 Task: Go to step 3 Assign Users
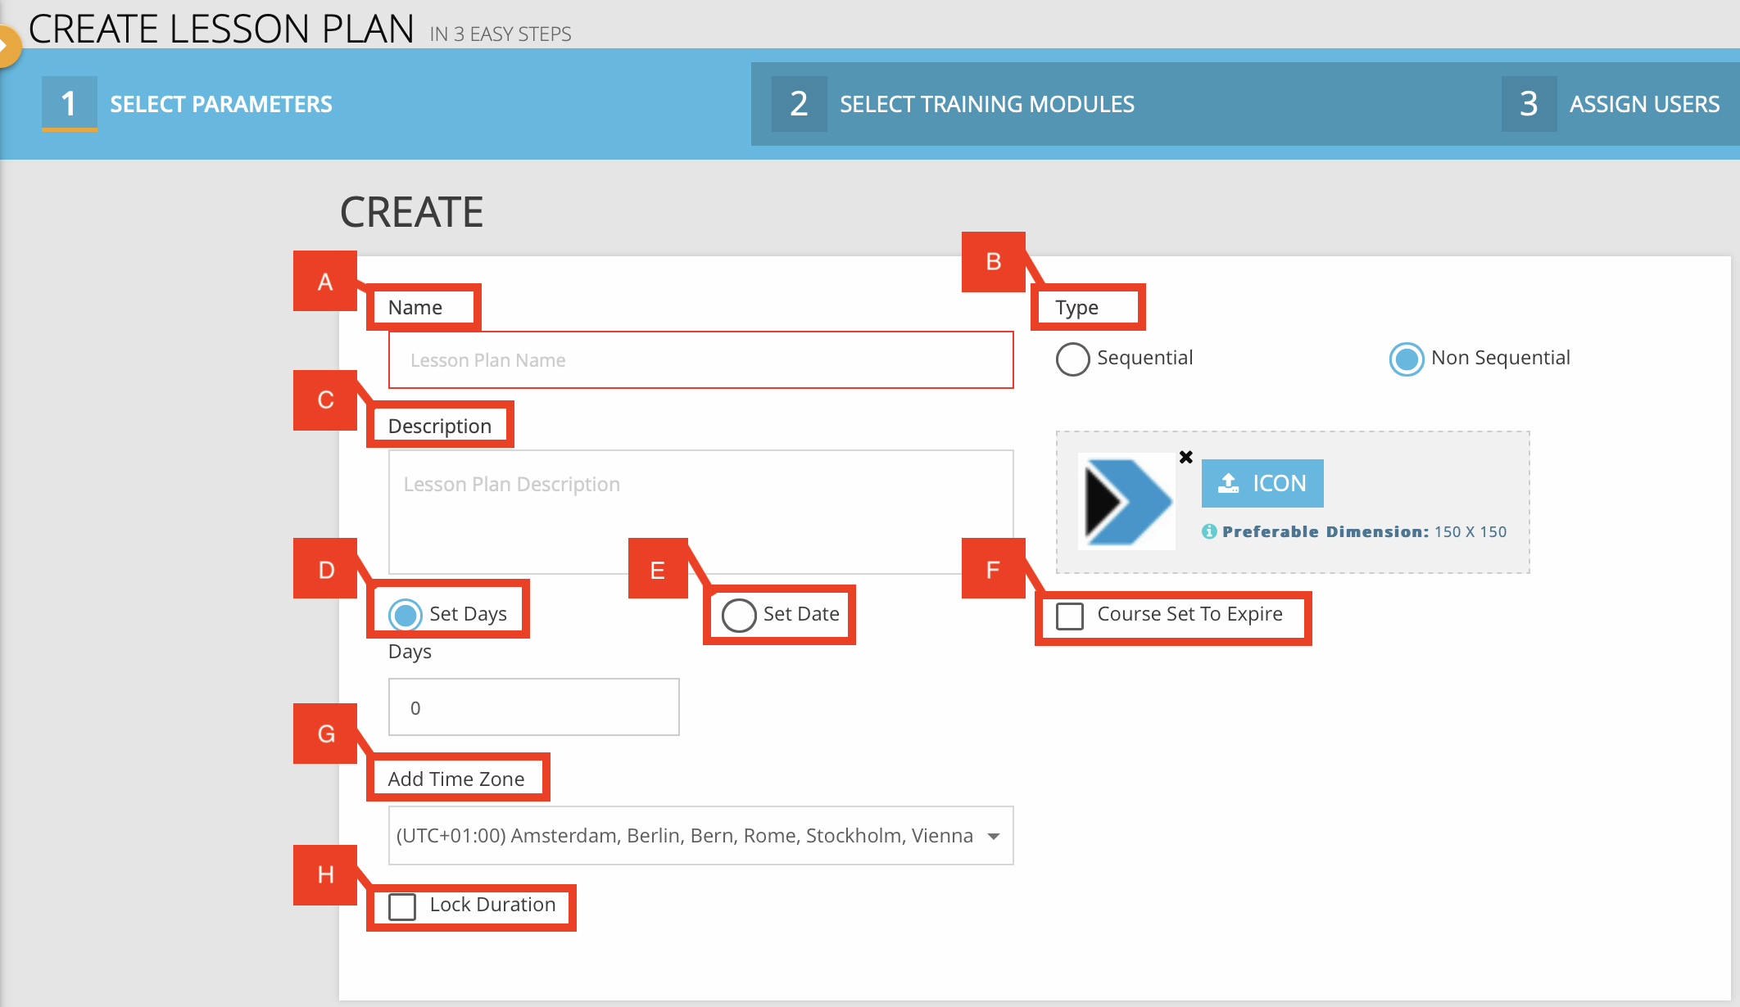1611,104
